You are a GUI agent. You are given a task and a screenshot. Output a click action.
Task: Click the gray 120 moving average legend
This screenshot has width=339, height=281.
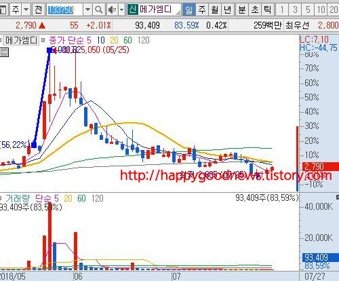[144, 41]
